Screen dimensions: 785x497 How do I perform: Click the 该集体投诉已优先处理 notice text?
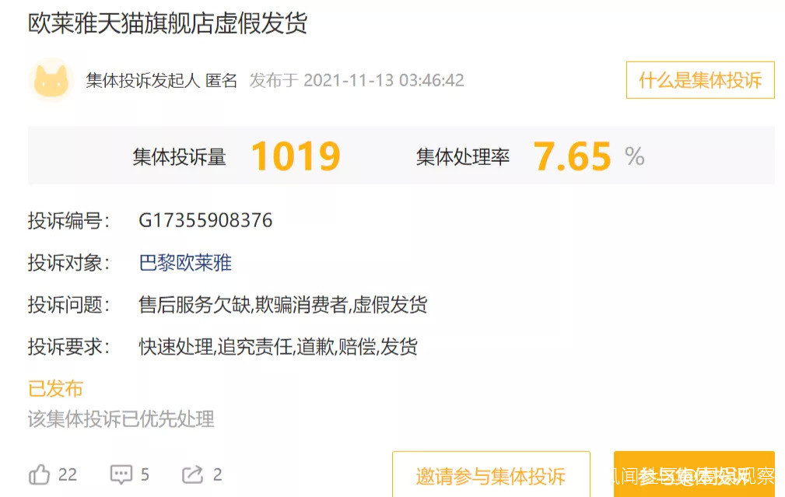pos(121,419)
